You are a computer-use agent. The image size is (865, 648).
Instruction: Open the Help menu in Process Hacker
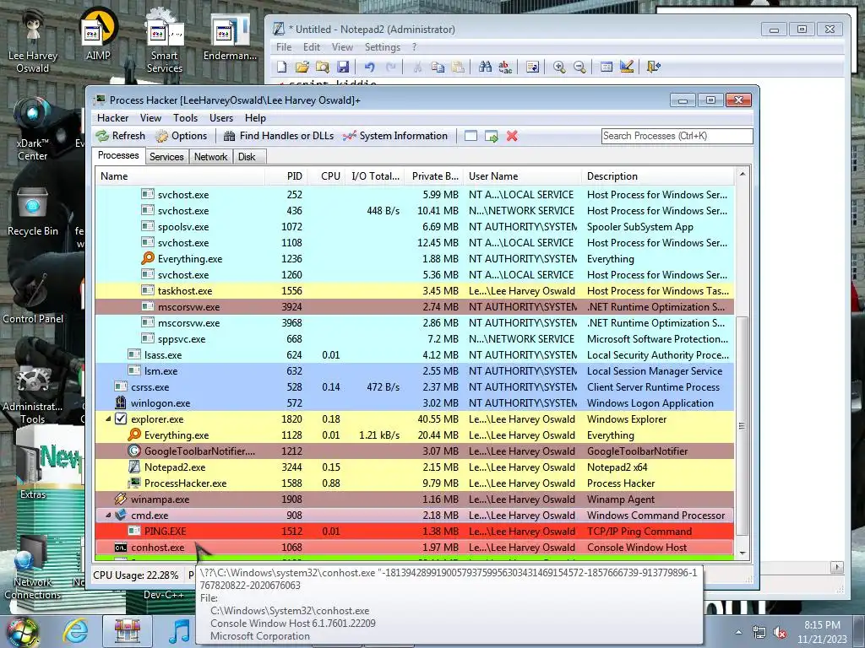[255, 118]
